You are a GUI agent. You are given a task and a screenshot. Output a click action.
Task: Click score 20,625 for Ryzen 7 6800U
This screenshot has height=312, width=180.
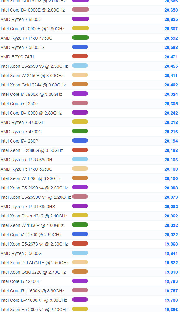tap(171, 19)
